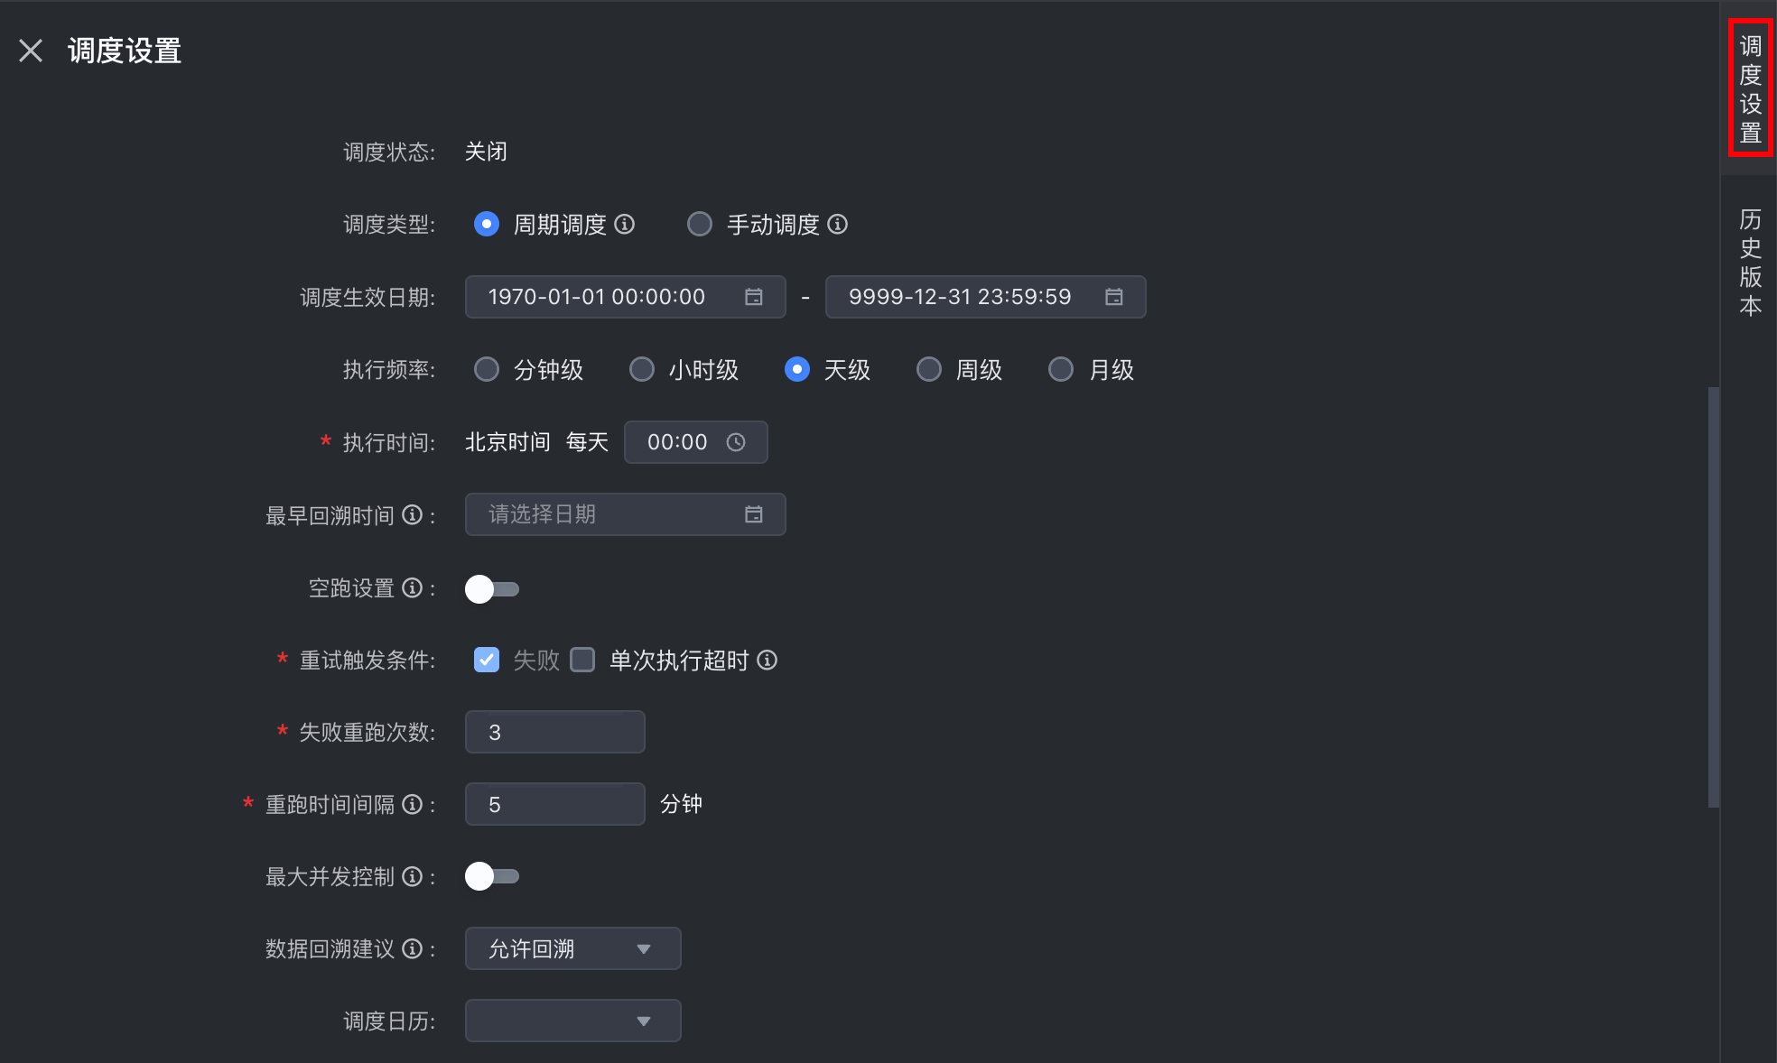Click info icon beside 最早回溯时间
The height and width of the screenshot is (1063, 1777).
point(413,514)
